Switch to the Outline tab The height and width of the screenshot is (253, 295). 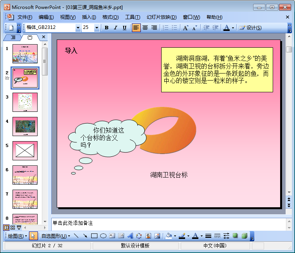[x=13, y=38]
